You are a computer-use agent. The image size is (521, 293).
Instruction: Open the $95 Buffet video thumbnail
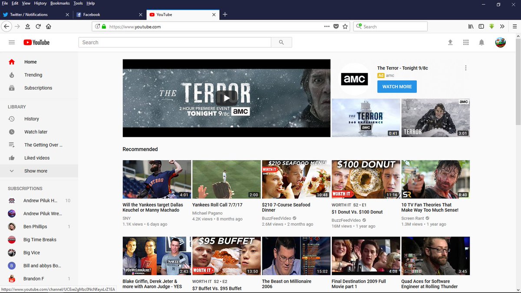227,256
